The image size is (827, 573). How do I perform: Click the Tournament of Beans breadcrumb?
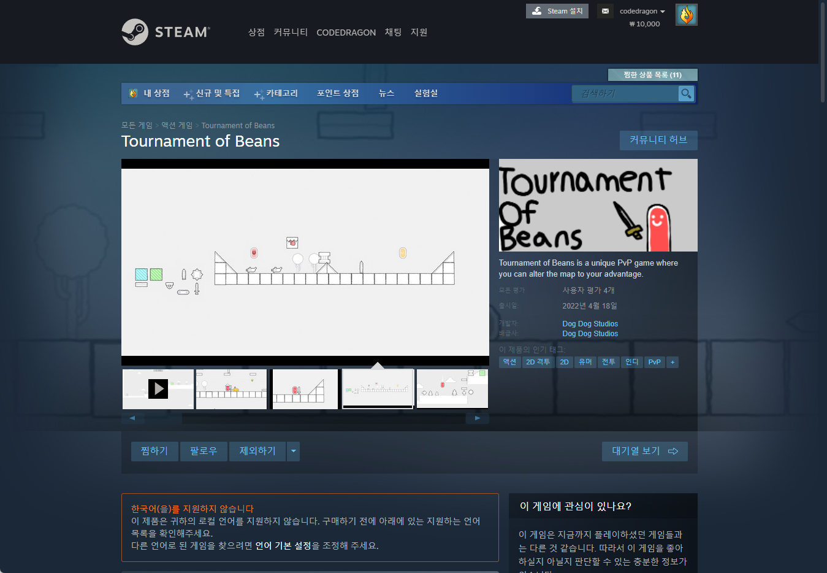[x=238, y=125]
